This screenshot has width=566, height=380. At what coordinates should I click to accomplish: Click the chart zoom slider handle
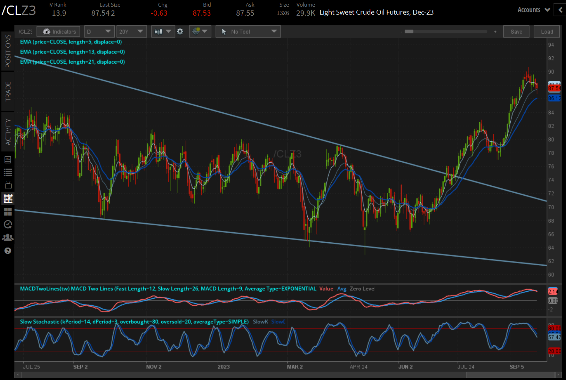409,32
